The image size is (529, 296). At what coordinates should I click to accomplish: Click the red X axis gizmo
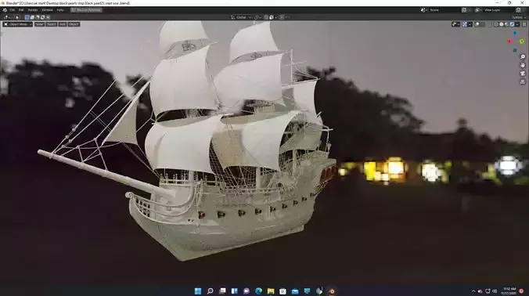coord(509,42)
